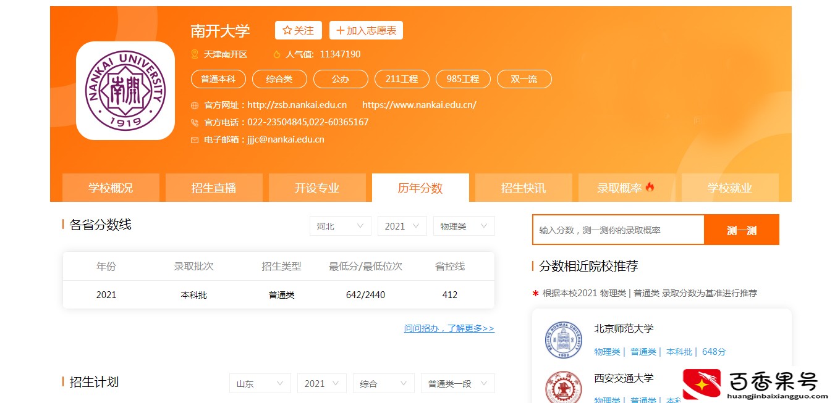Click the Beijing Normal University logo
Screen dimensions: 835x403
coord(563,339)
